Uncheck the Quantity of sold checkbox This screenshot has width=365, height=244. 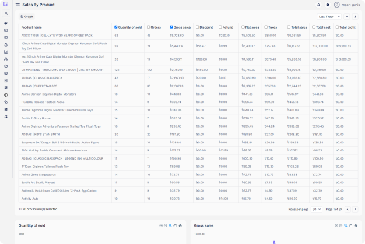[116, 27]
